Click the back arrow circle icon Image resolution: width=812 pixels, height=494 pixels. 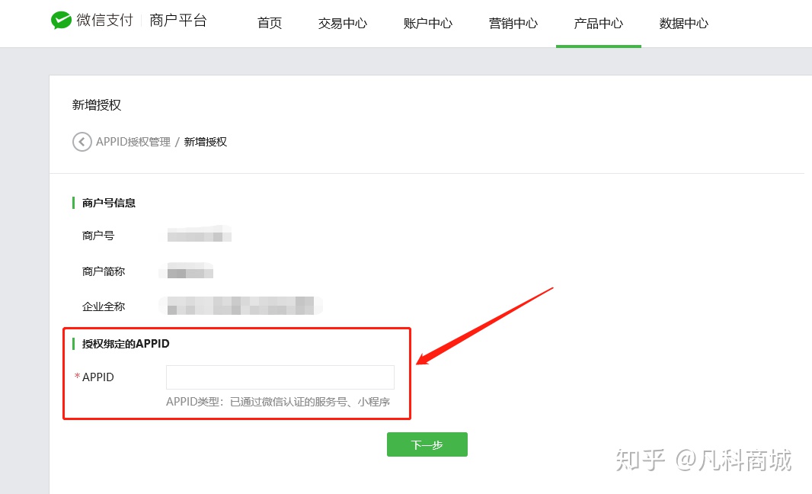click(82, 142)
